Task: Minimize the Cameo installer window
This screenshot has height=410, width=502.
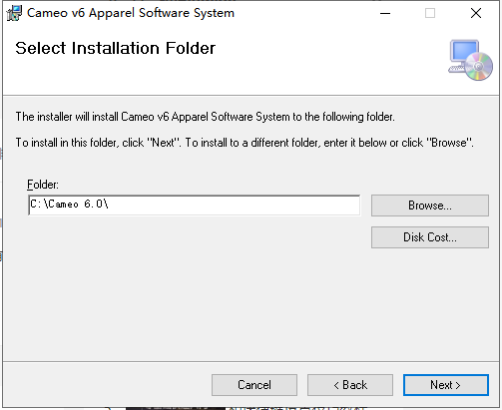Action: (385, 13)
